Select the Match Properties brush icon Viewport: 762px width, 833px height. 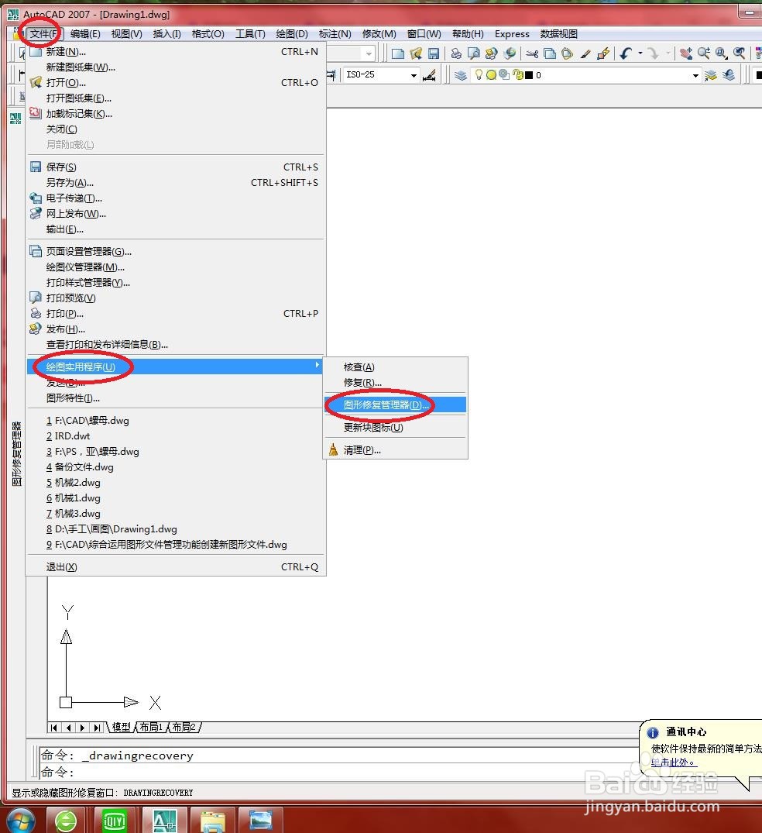[x=585, y=53]
